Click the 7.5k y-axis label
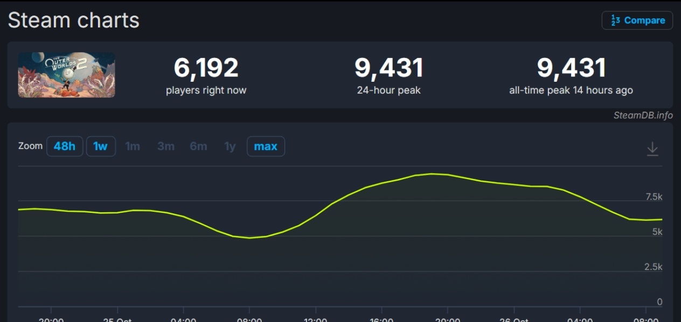The height and width of the screenshot is (322, 681). (654, 197)
